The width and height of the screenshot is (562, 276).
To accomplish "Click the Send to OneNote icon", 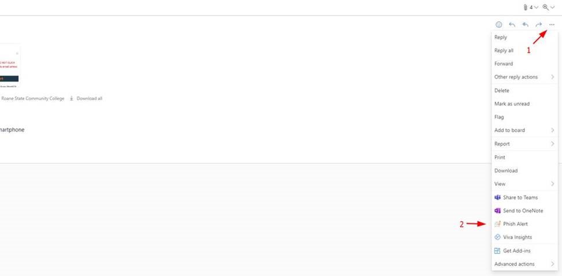I will [x=497, y=211].
